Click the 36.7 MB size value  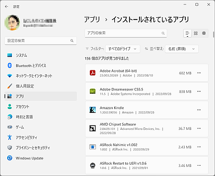tap(185, 128)
